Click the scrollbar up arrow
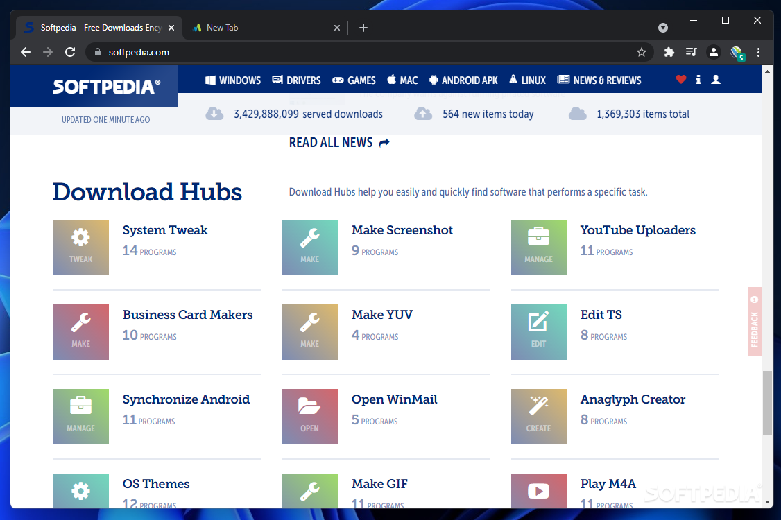 pyautogui.click(x=767, y=71)
